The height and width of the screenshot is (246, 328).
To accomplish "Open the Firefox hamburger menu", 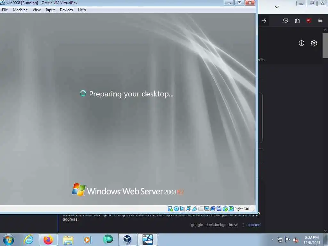I will pos(320,20).
